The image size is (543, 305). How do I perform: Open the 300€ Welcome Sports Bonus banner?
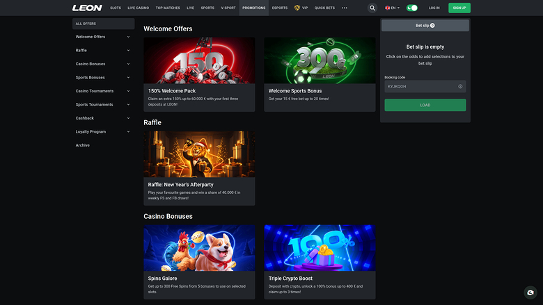320,60
